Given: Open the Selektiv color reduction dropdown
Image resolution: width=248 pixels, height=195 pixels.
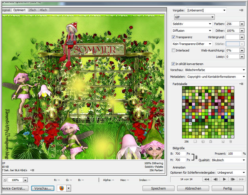Looking at the screenshot, I should (192, 24).
